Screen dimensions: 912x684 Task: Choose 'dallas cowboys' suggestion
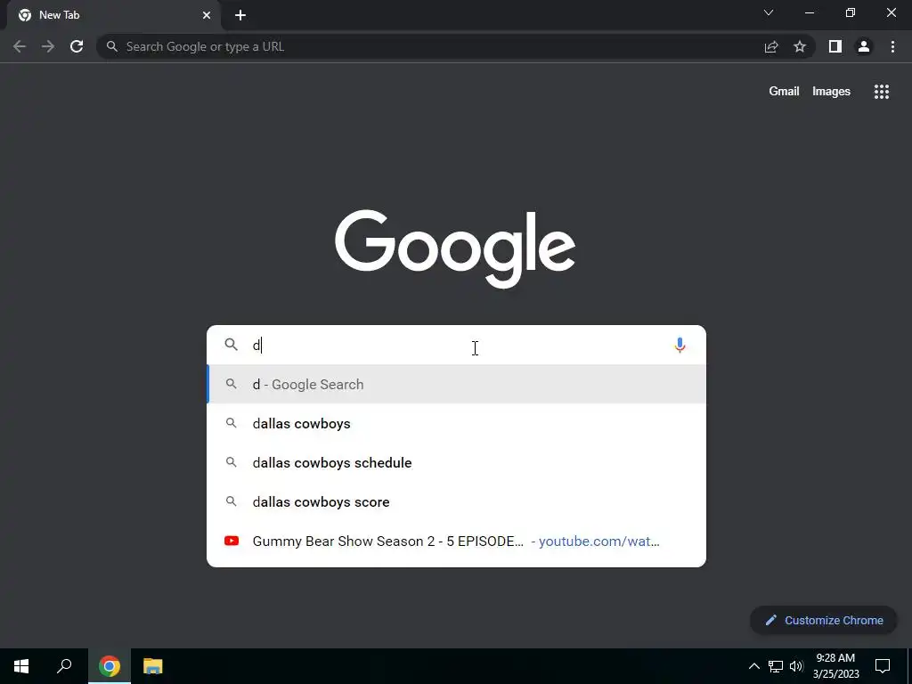click(x=457, y=423)
